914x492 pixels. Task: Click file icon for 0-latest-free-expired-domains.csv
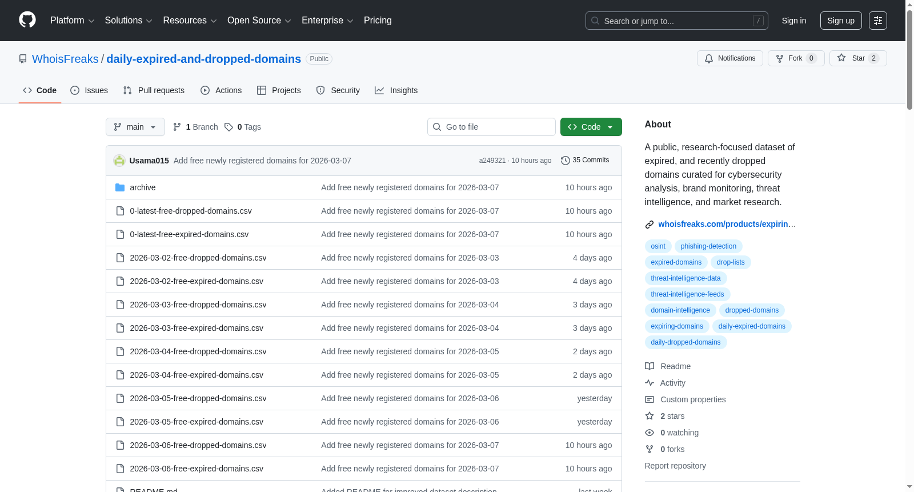click(120, 234)
